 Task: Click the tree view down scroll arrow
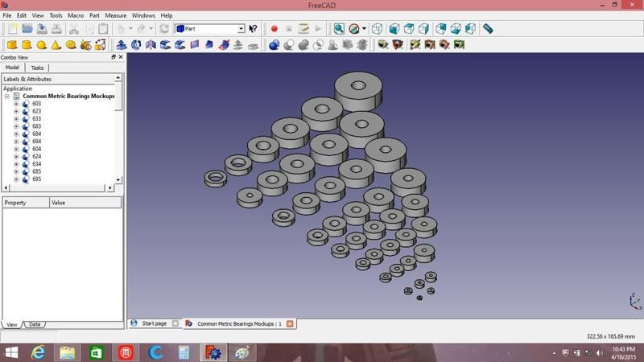[118, 179]
